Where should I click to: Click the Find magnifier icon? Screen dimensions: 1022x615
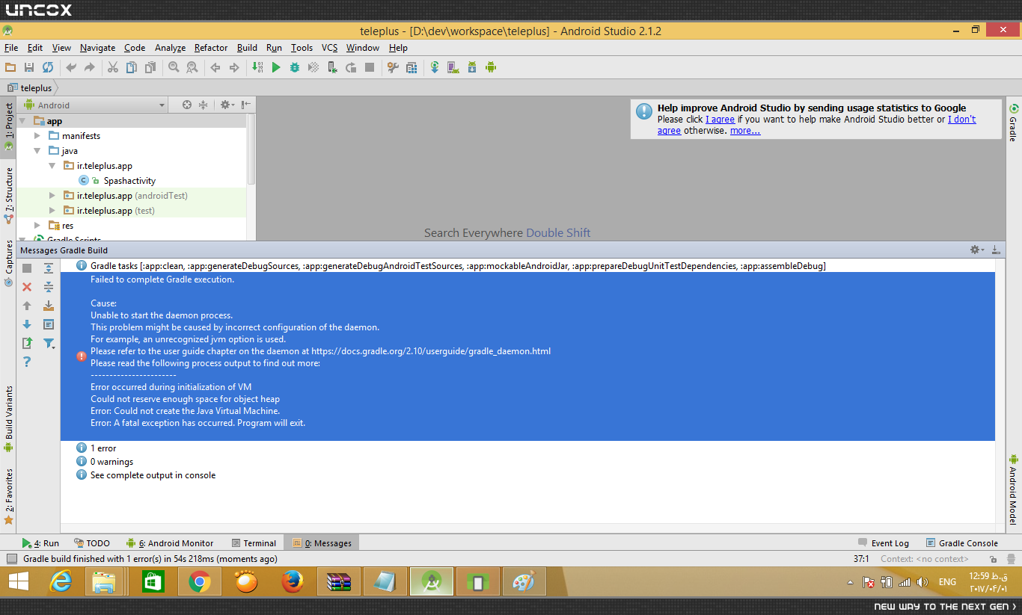[x=174, y=67]
